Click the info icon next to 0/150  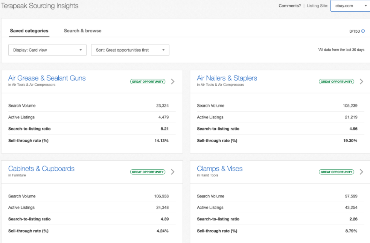pyautogui.click(x=363, y=31)
